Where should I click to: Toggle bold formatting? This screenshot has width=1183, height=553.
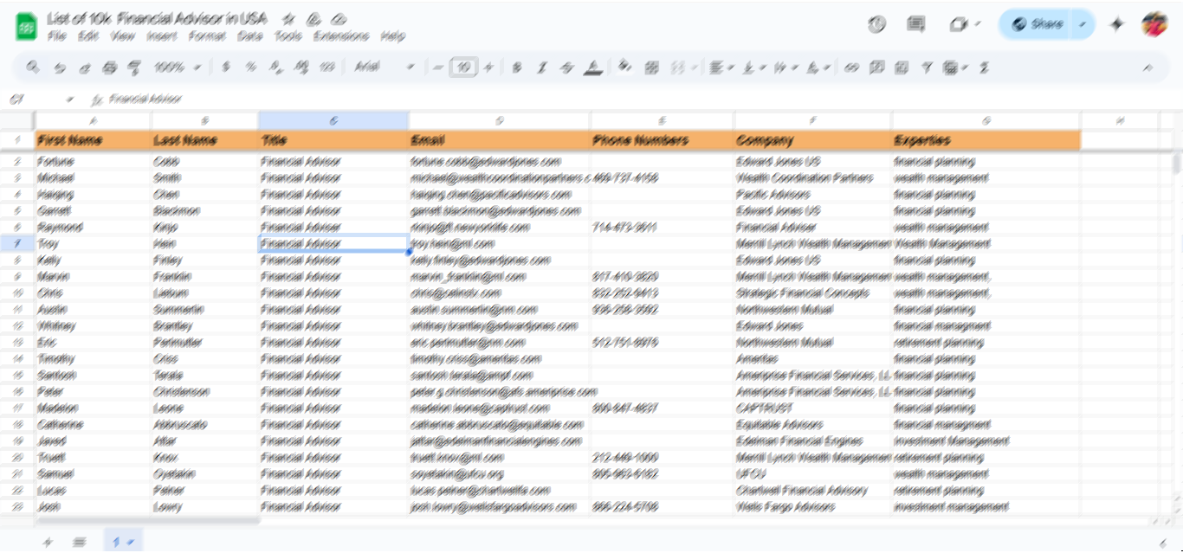tap(517, 68)
